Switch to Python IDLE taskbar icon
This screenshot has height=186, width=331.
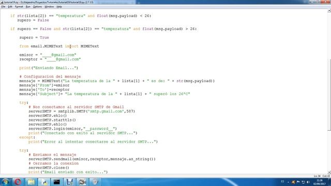pos(44,182)
